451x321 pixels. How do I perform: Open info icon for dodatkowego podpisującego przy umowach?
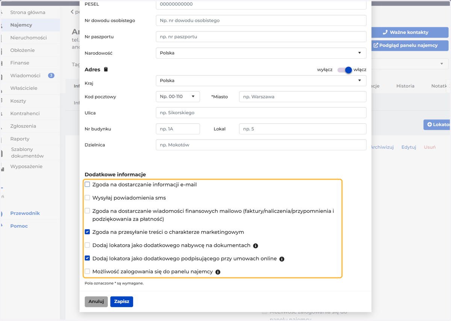tap(282, 259)
